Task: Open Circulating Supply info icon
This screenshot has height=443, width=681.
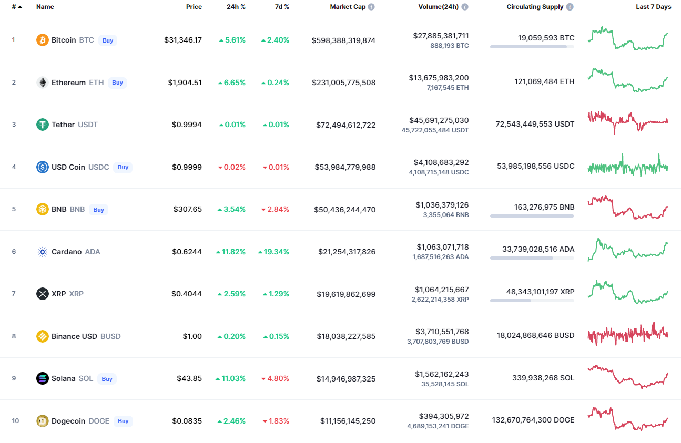Action: (x=570, y=7)
